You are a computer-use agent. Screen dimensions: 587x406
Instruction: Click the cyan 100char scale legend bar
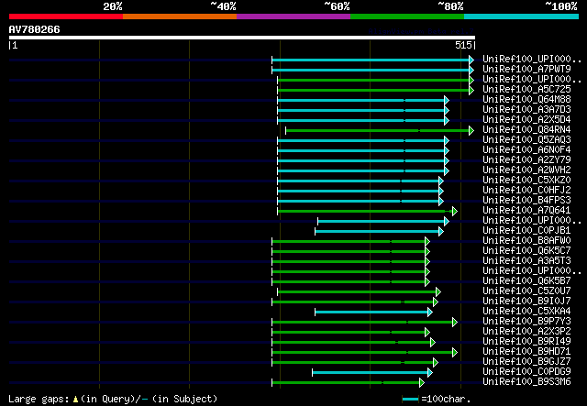pyautogui.click(x=410, y=400)
